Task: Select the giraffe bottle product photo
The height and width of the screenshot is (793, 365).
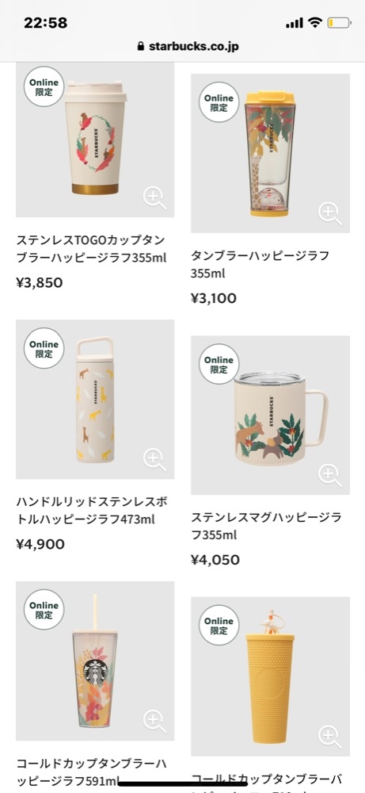Action: (x=95, y=399)
